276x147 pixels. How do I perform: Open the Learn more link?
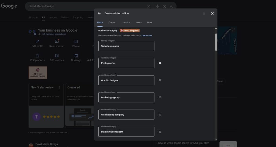coord(147,35)
